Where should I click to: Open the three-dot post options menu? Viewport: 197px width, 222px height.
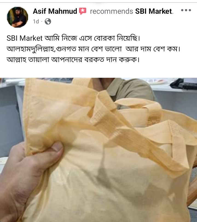[x=186, y=10]
